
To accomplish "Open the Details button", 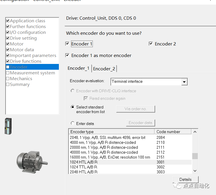I will [186, 179].
